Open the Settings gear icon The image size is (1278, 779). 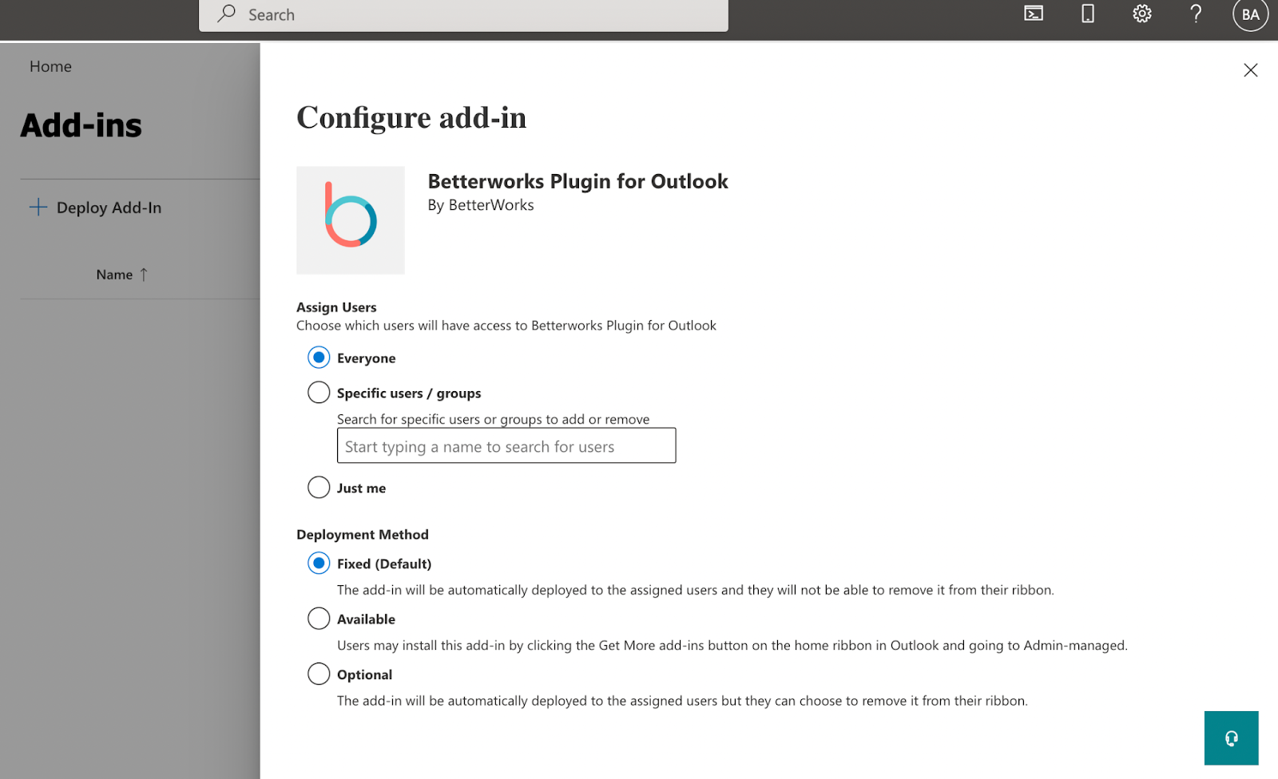tap(1142, 14)
